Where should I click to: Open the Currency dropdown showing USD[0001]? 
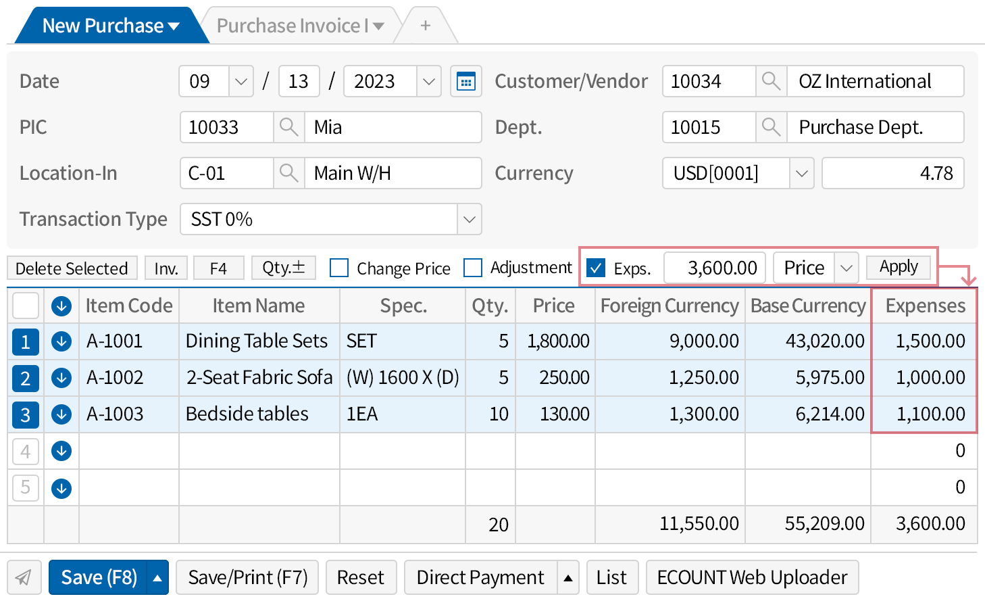click(801, 173)
